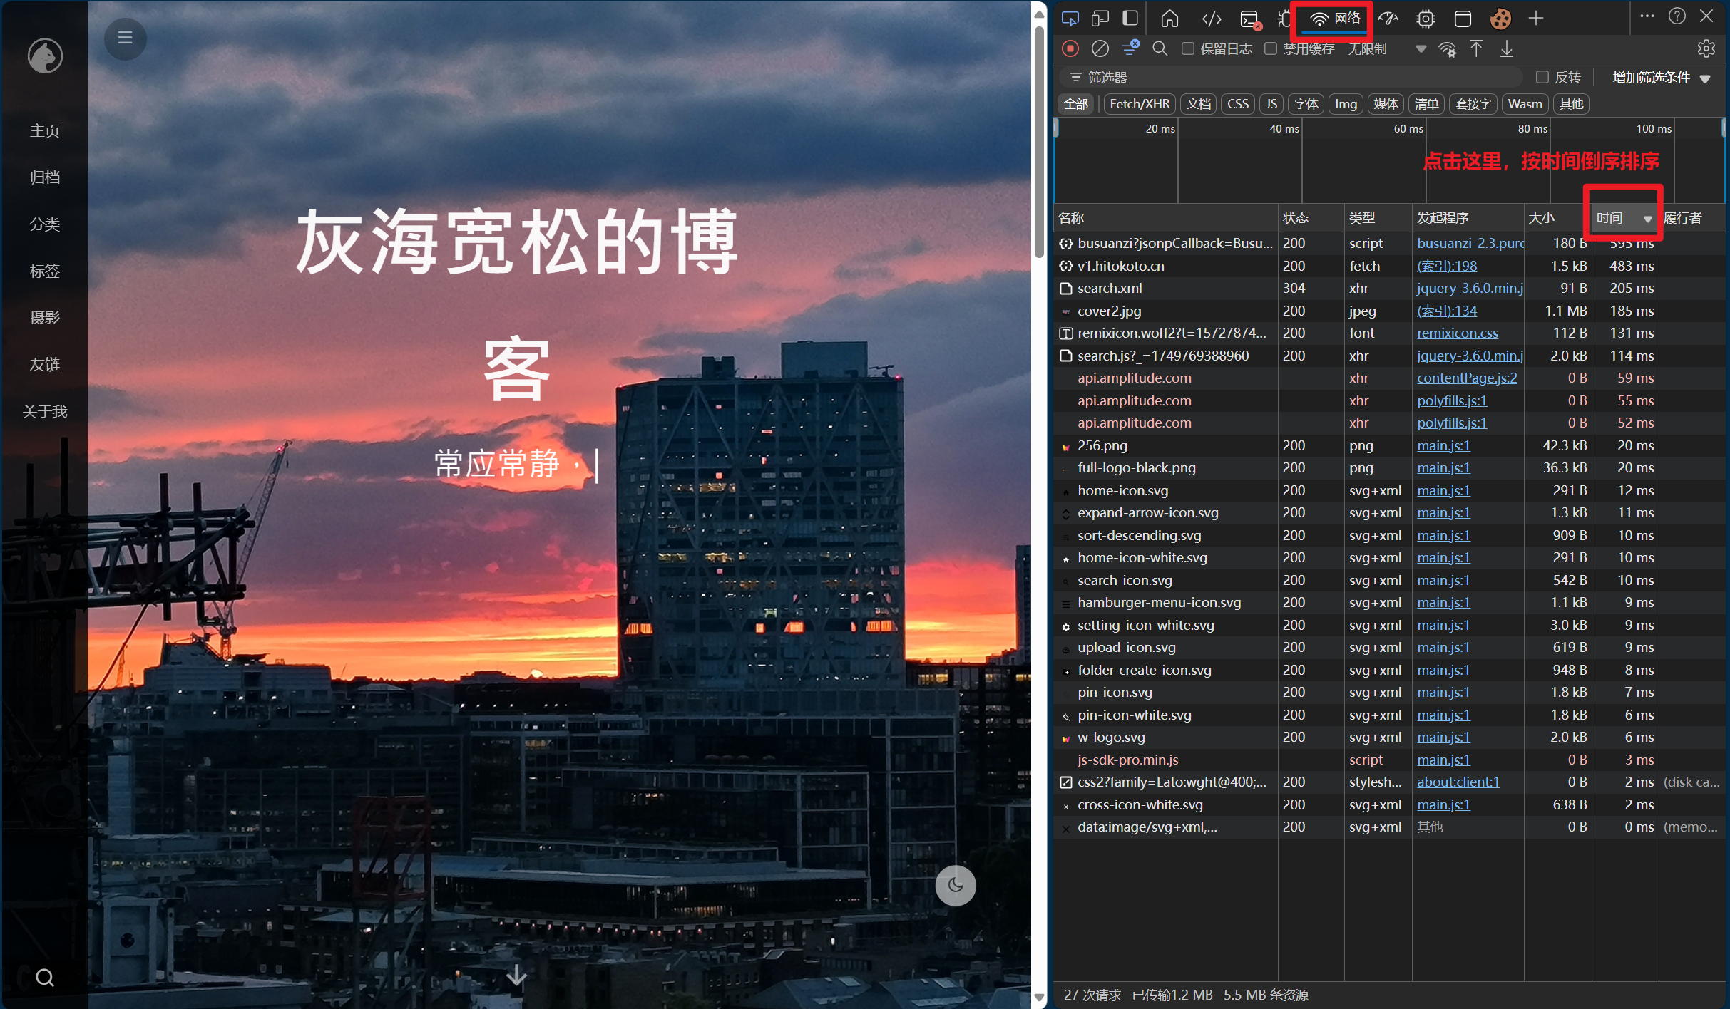Viewport: 1730px width, 1009px height.
Task: Clear the network log
Action: tap(1100, 48)
